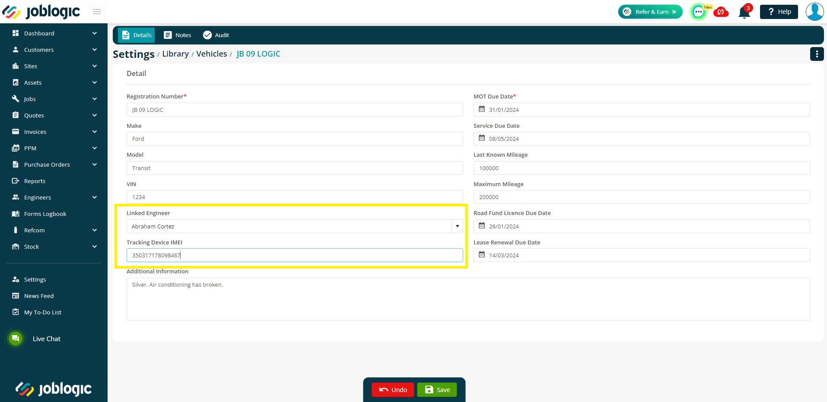Click the Lease Renewal Due Date calendar icon

(482, 255)
